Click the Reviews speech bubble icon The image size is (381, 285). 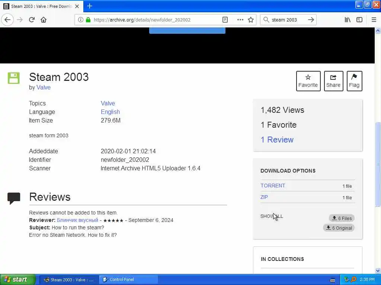14,198
